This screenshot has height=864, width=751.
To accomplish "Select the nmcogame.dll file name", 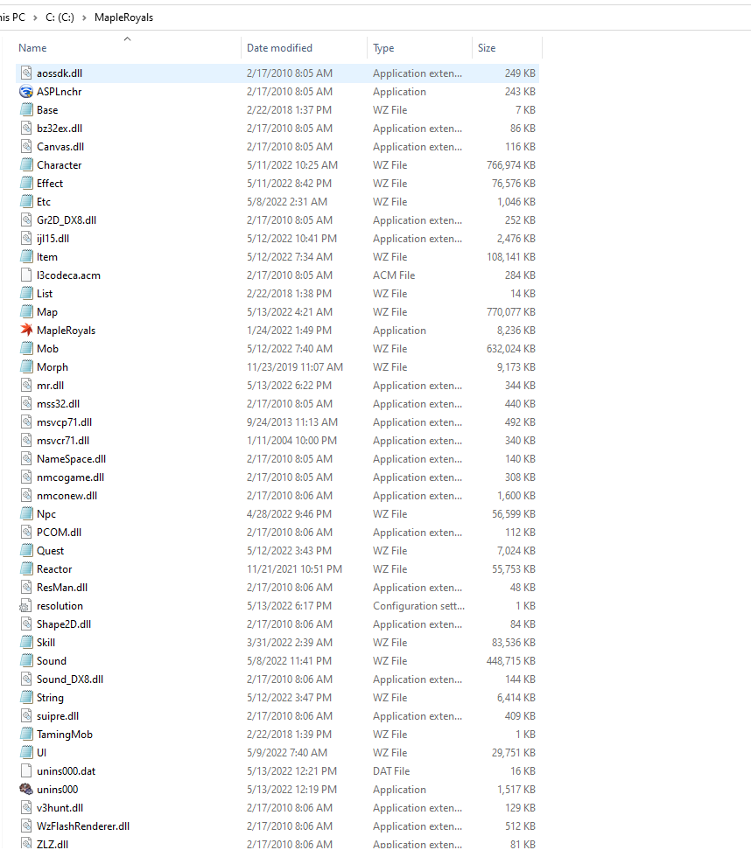I will coord(70,477).
